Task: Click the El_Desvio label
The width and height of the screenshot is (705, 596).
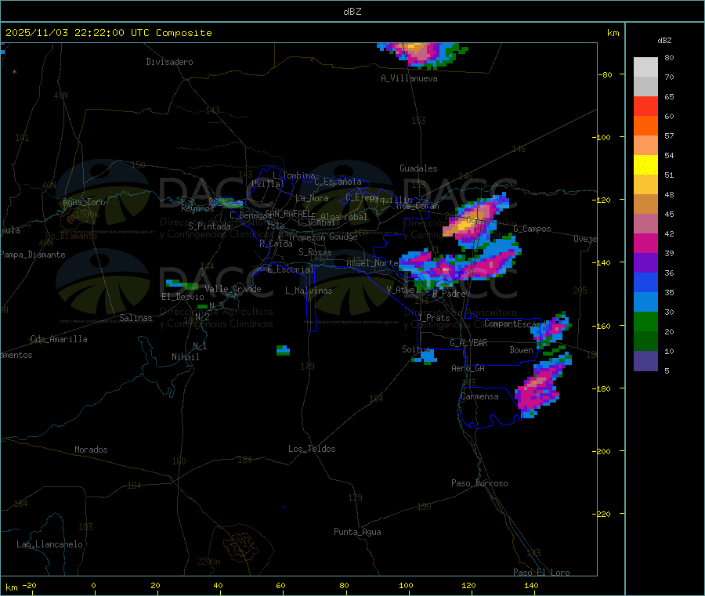Action: pyautogui.click(x=183, y=297)
